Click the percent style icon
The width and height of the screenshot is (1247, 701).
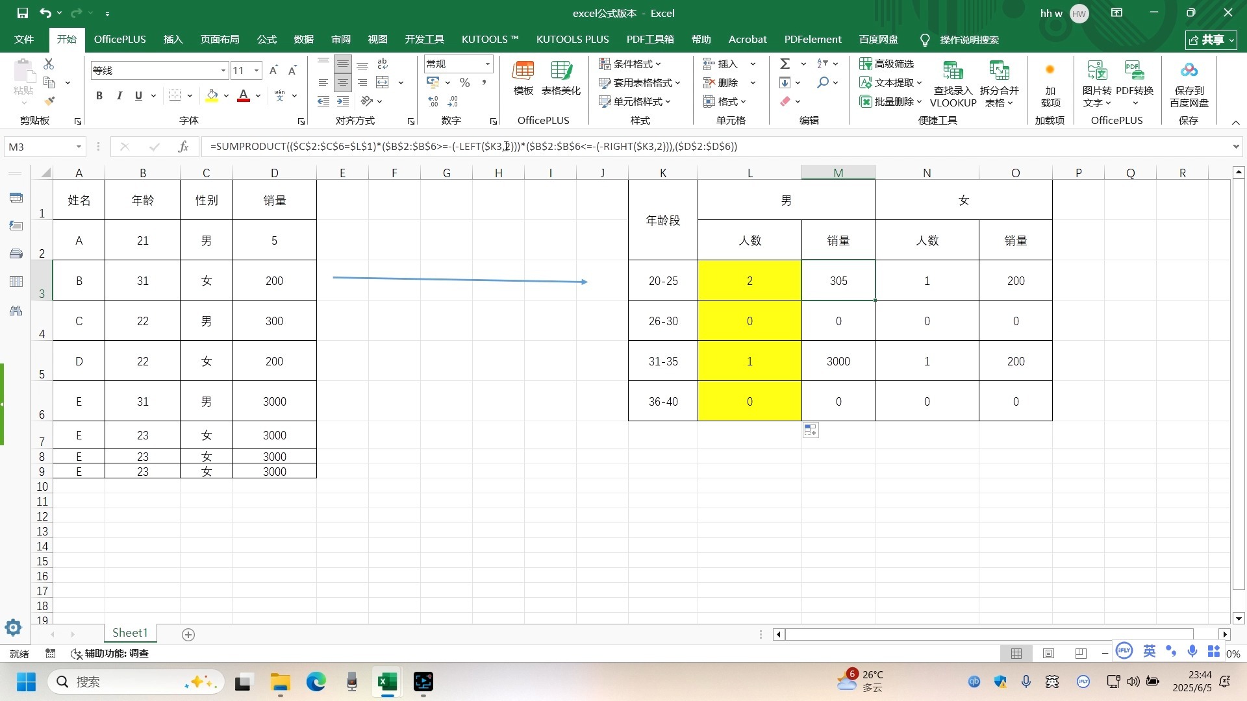465,82
